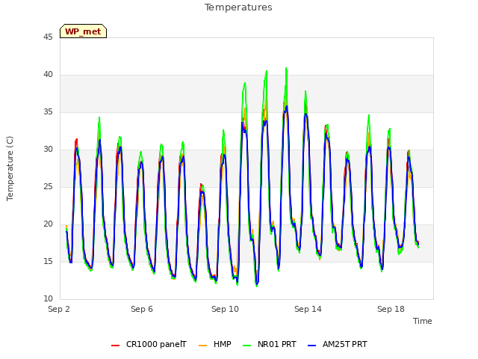The image size is (478, 359).
Task: Click the orange HMP legend swatch
Action: (x=202, y=346)
